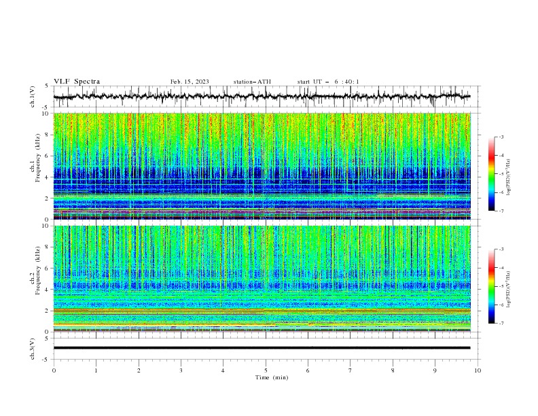Click the "ch.1(V)" waveform axis label
Image resolution: width=538 pixels, height=416 pixels.
click(33, 97)
